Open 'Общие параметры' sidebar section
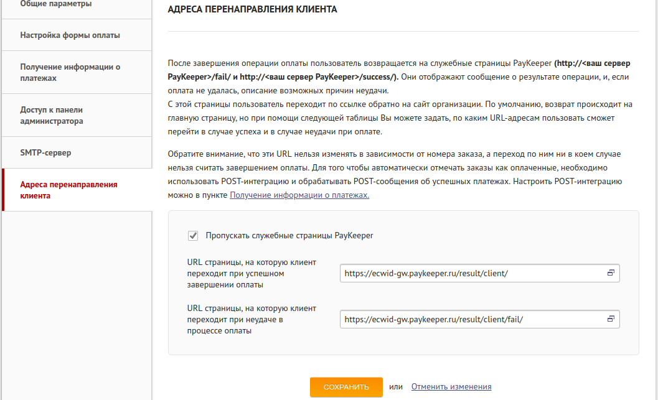This screenshot has width=658, height=400. pyautogui.click(x=56, y=4)
